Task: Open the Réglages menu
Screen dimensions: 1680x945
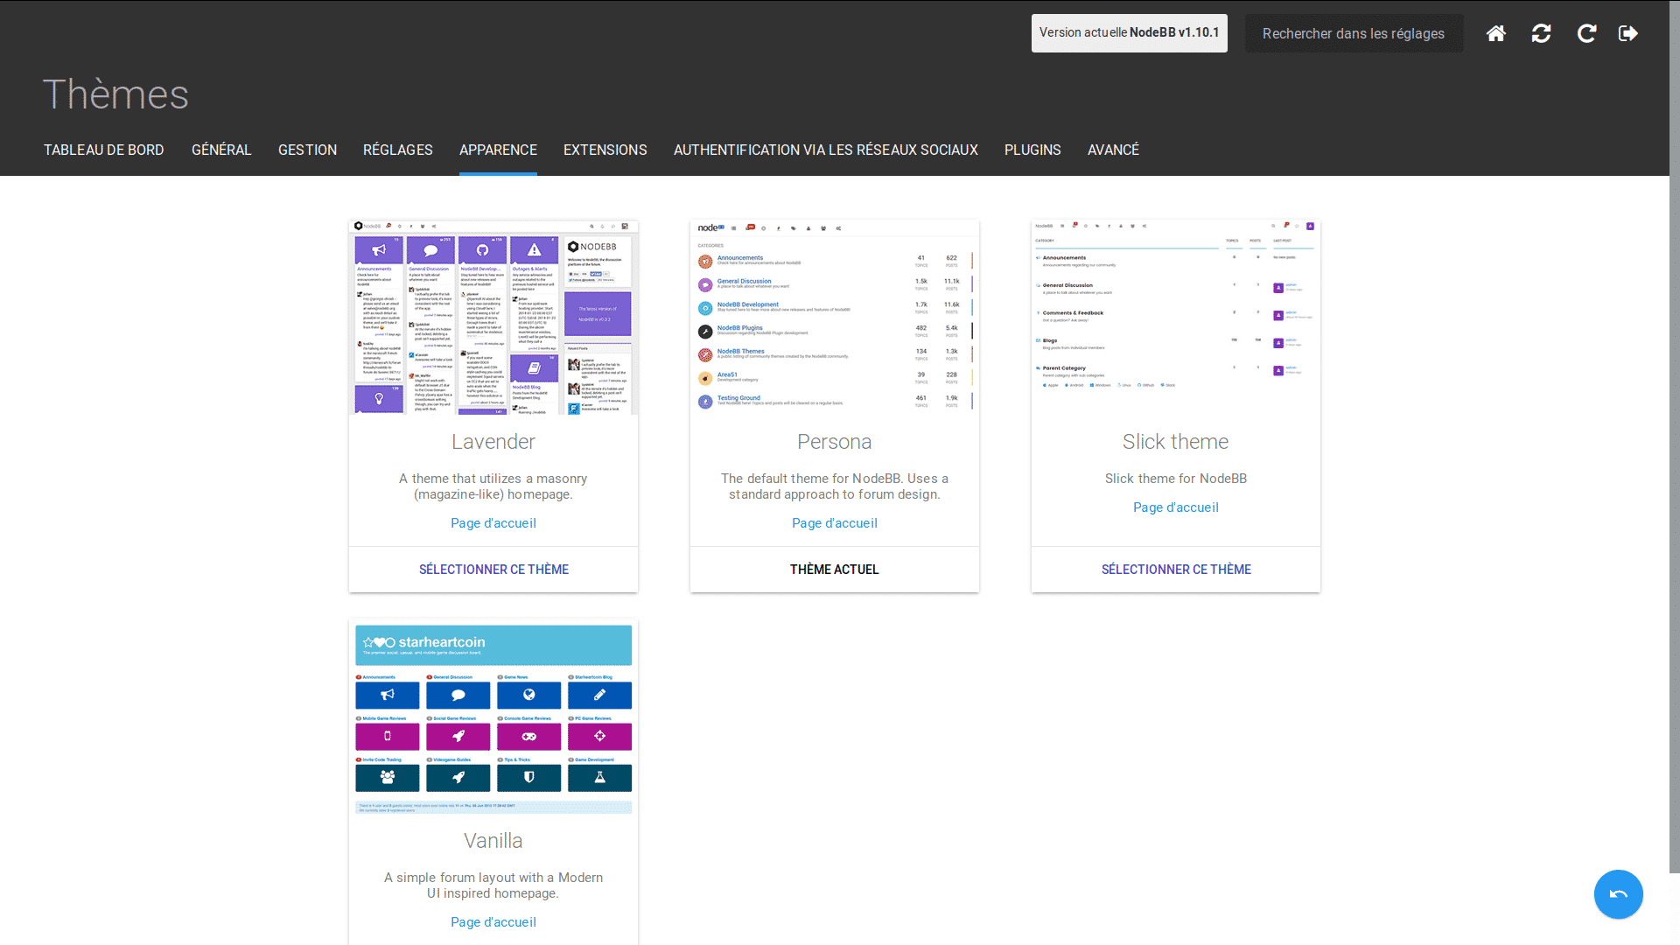Action: (398, 150)
